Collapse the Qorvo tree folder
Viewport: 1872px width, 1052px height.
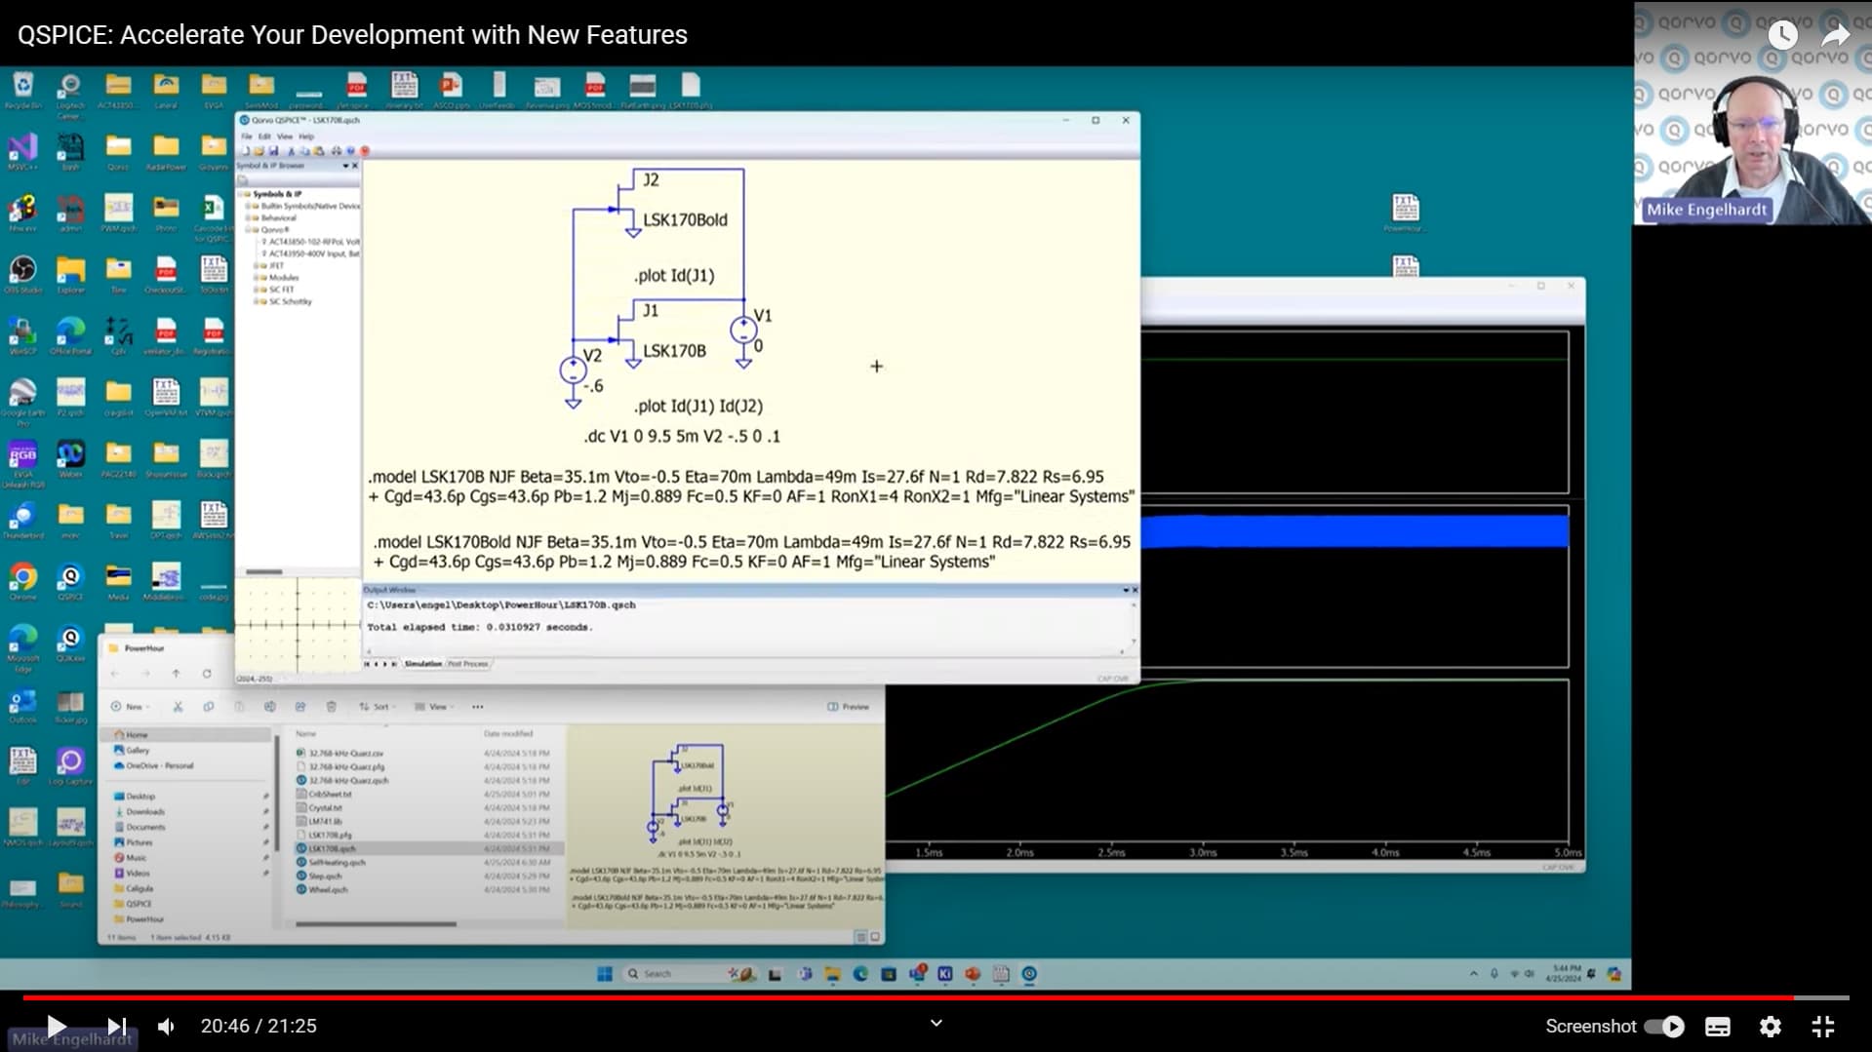click(248, 230)
